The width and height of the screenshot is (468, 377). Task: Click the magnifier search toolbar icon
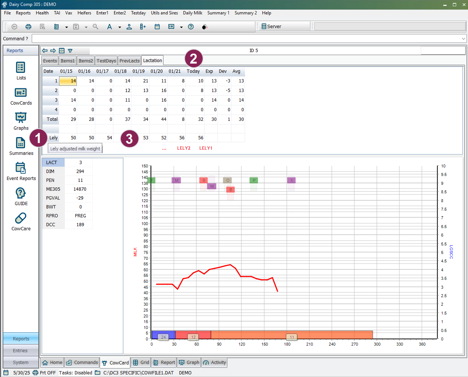[x=96, y=27]
